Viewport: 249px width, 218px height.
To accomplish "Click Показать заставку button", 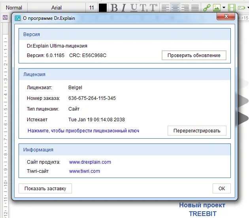I will point(45,189).
